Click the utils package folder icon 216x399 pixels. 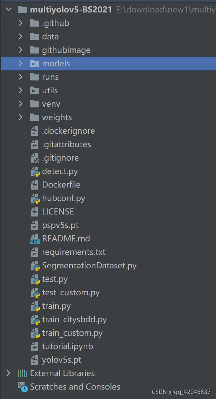(x=35, y=90)
